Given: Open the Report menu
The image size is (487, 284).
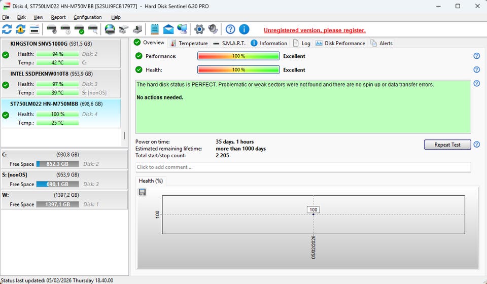Looking at the screenshot, I should [58, 17].
